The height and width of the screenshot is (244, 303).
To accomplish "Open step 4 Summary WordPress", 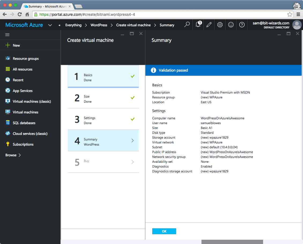I will 103,141.
